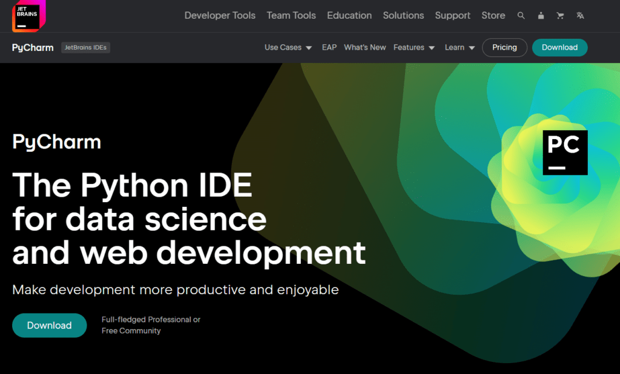The height and width of the screenshot is (374, 620).
Task: Open site search with the magnifier icon
Action: 521,16
